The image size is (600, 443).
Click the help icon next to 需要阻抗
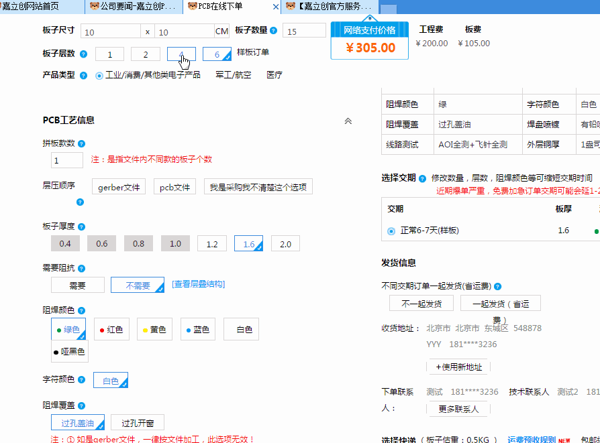(80, 267)
